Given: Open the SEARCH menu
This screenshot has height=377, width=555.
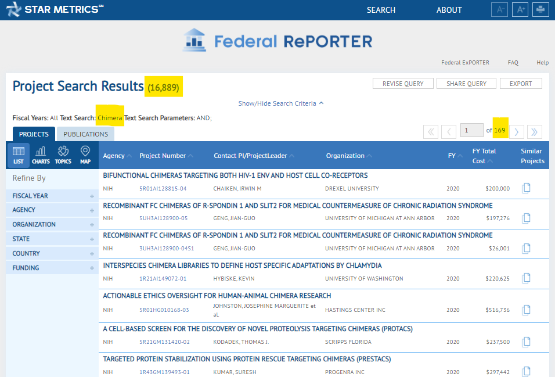Looking at the screenshot, I should [x=381, y=10].
